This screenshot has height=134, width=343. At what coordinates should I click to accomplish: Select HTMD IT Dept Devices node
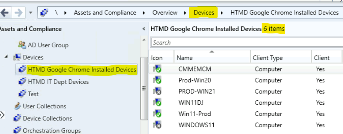(x=59, y=82)
